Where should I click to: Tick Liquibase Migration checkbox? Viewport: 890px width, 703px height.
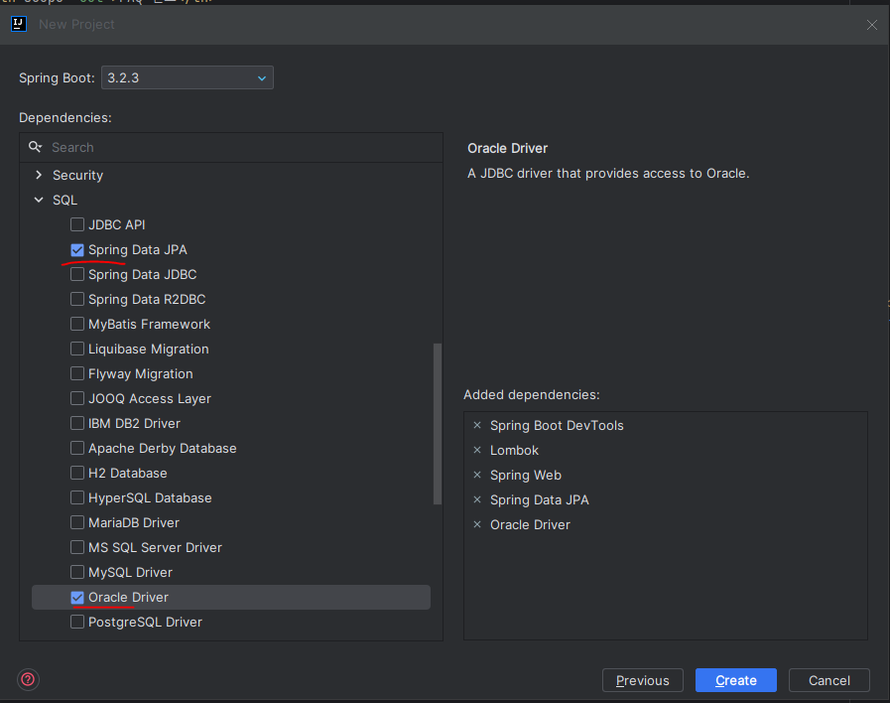(x=77, y=349)
